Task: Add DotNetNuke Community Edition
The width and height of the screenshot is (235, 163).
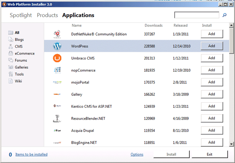Action: click(x=212, y=34)
